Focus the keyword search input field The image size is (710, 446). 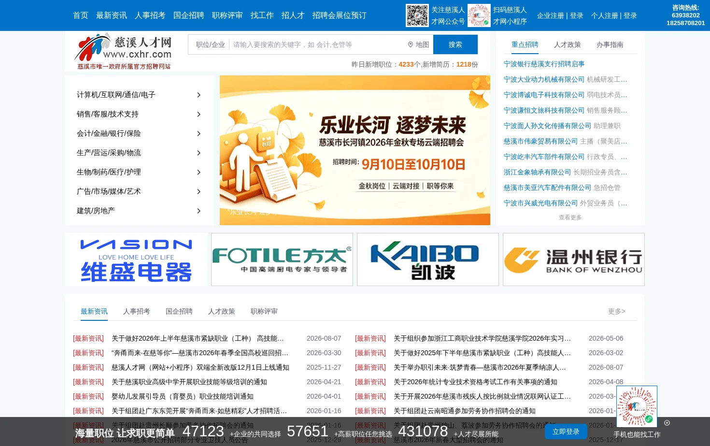[x=316, y=44]
